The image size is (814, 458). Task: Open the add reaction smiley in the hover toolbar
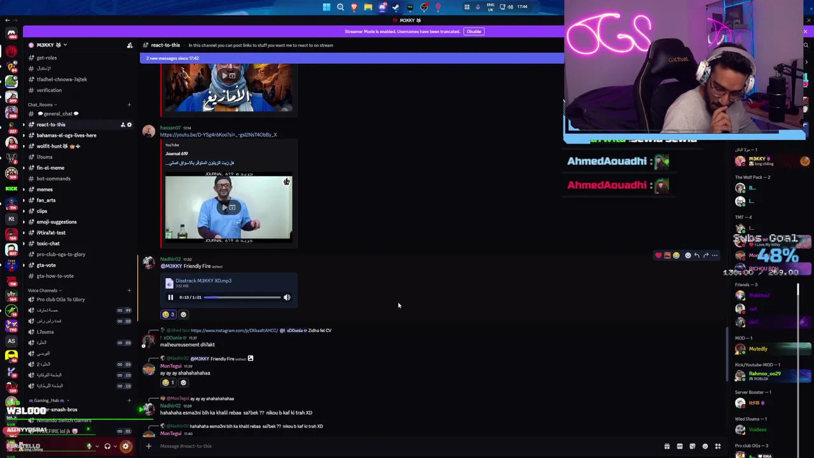pos(687,256)
